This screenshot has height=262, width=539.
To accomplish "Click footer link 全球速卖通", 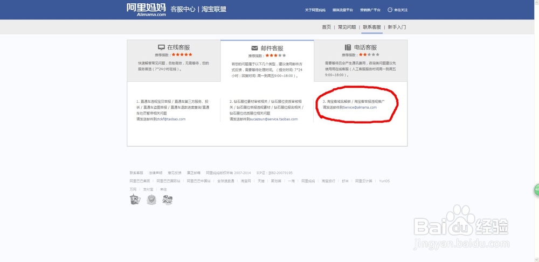I will click(225, 181).
